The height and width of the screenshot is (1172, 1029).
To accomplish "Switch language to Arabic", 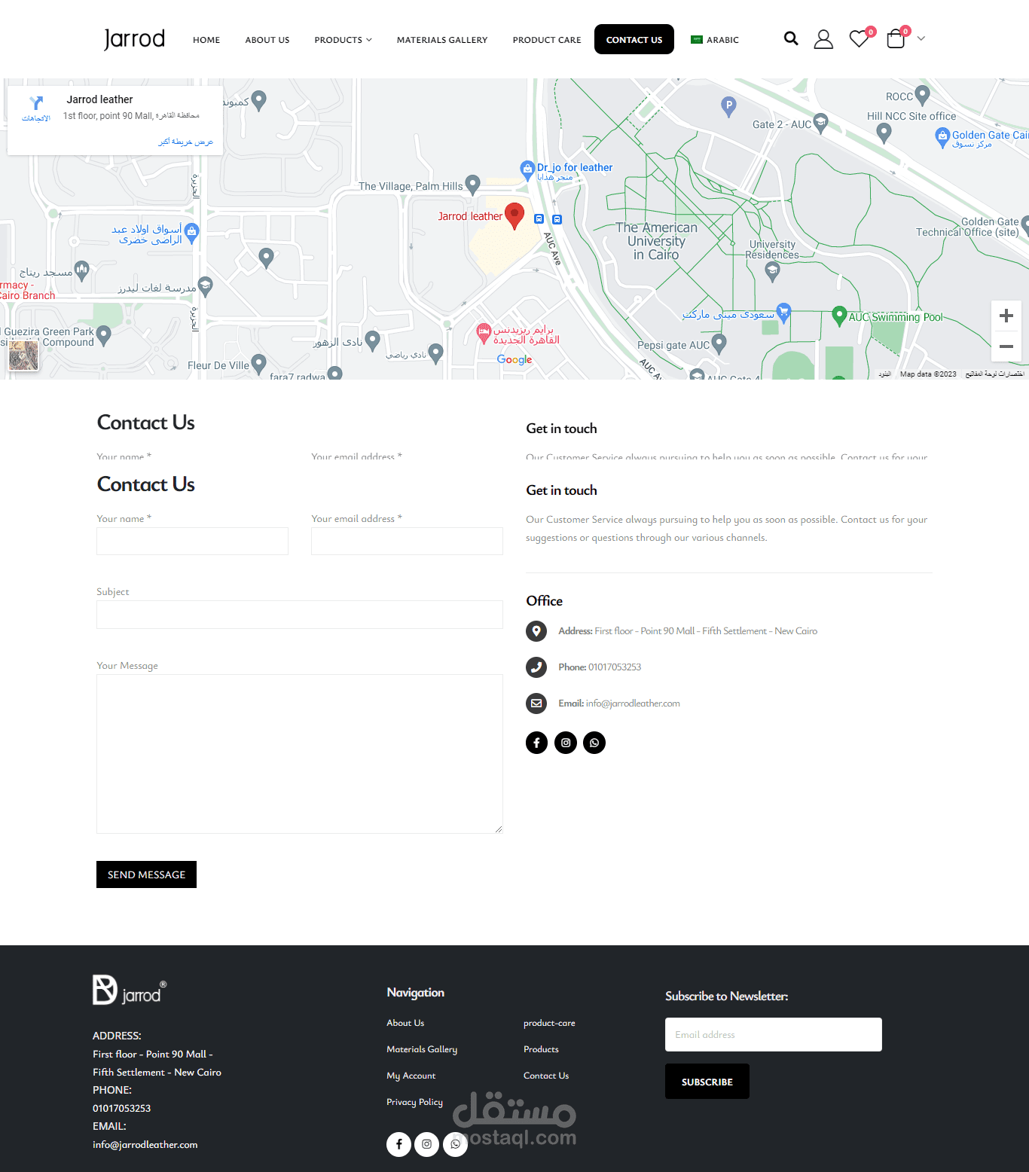I will pyautogui.click(x=715, y=40).
